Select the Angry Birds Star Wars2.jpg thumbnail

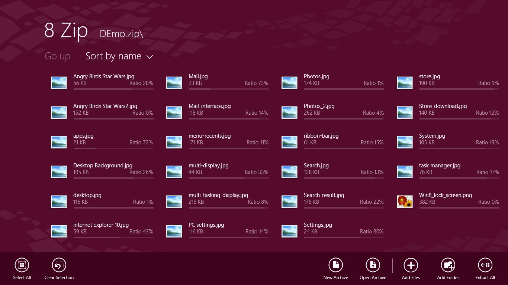59,112
